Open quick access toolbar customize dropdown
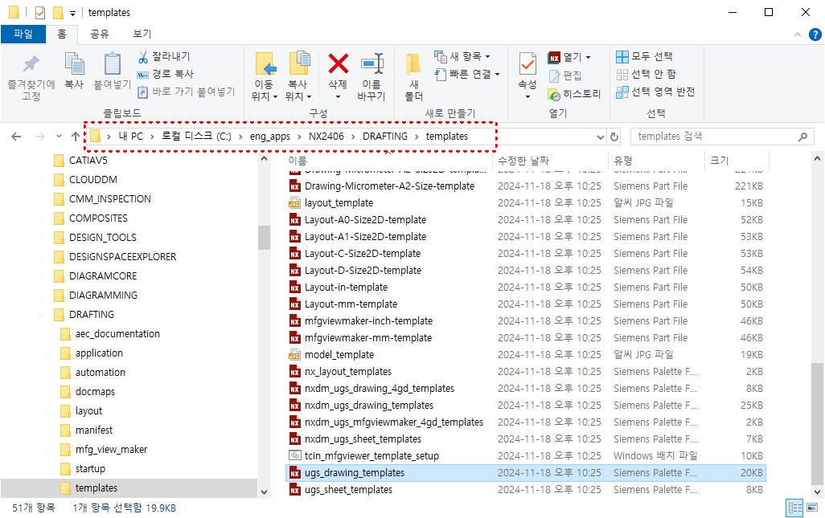This screenshot has width=825, height=518. [x=72, y=13]
